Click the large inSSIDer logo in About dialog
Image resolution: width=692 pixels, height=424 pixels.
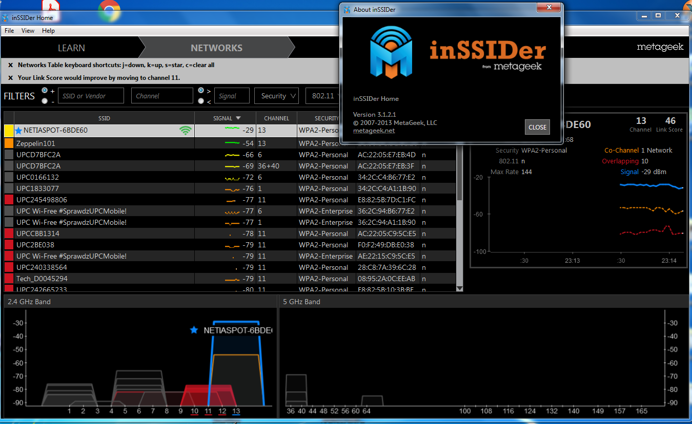pyautogui.click(x=391, y=51)
